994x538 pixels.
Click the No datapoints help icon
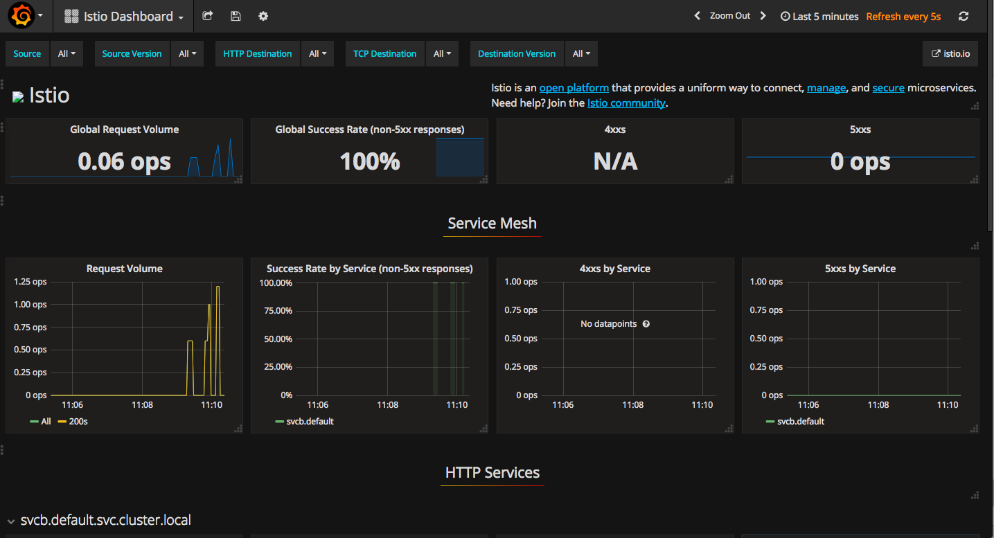646,324
